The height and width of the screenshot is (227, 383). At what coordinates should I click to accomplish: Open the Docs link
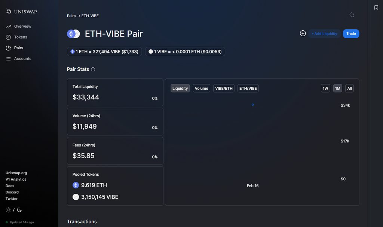10,186
